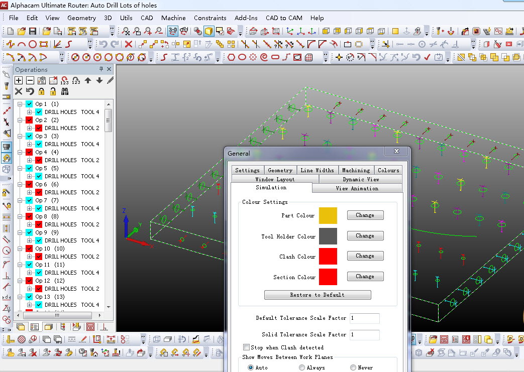Toggle the 3-D view button
Viewport: 524px width, 372px height.
click(173, 31)
